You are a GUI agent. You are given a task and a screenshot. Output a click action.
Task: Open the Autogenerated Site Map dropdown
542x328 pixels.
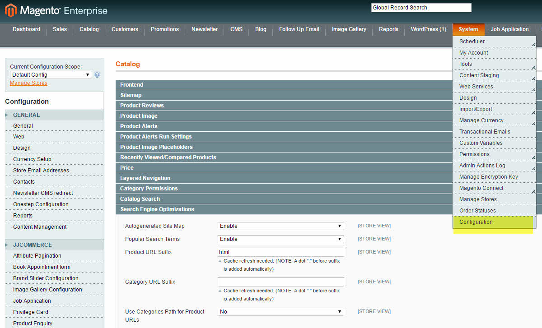click(280, 226)
